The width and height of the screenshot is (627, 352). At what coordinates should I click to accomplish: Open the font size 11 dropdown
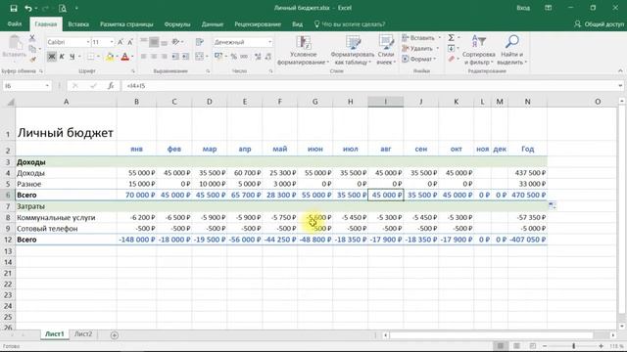(x=112, y=42)
